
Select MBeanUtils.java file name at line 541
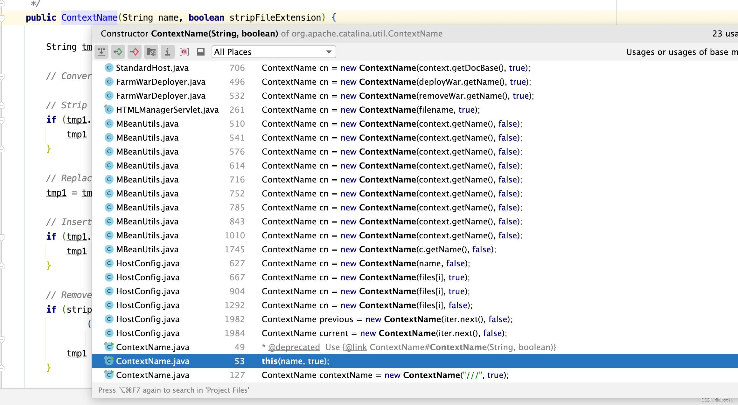[147, 137]
